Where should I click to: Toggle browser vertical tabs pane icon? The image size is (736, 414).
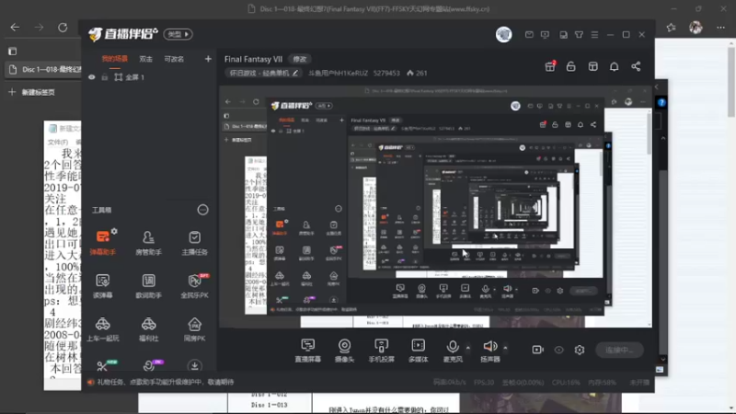pos(13,52)
